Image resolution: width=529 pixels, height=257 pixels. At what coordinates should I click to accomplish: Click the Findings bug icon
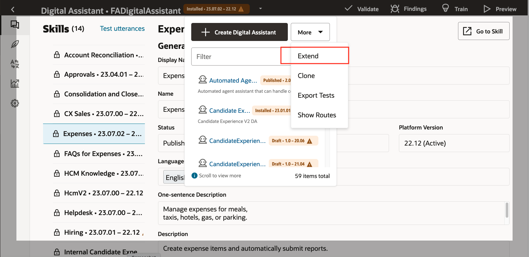click(x=395, y=9)
